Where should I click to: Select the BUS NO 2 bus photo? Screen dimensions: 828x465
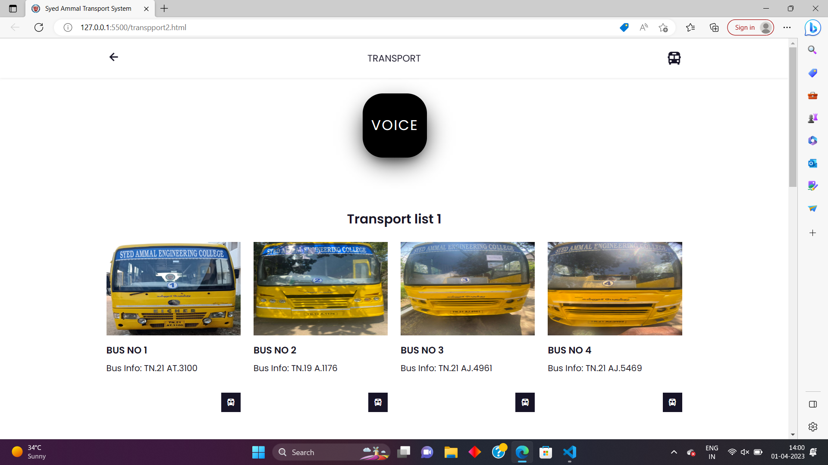tap(320, 288)
